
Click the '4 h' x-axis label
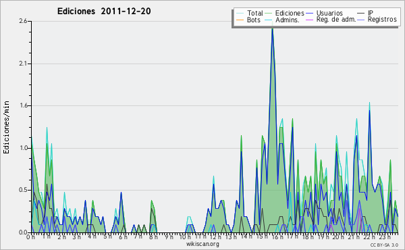coord(92,236)
